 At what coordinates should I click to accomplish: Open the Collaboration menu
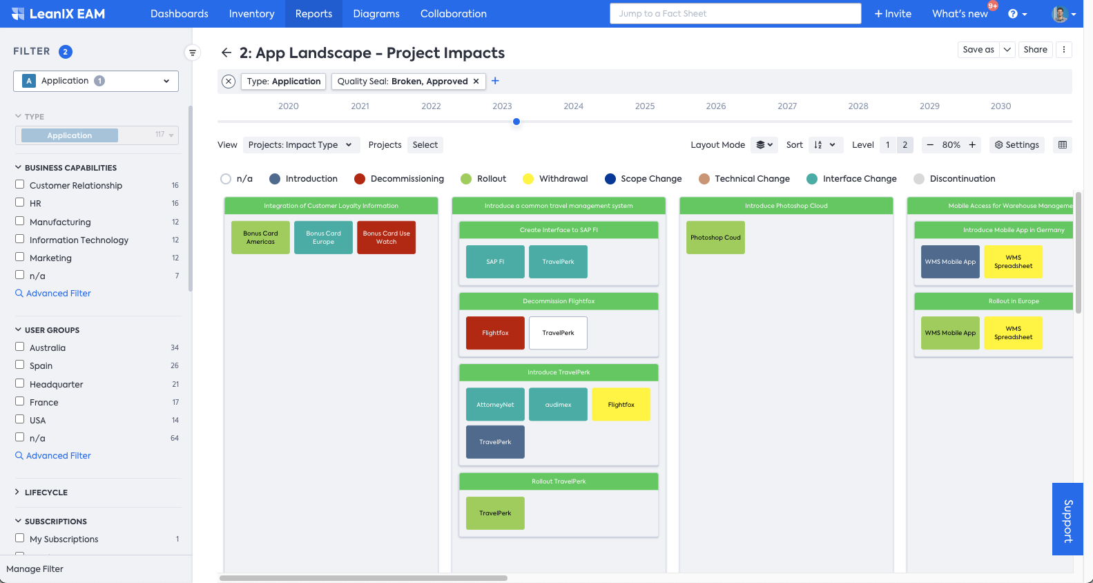tap(454, 14)
